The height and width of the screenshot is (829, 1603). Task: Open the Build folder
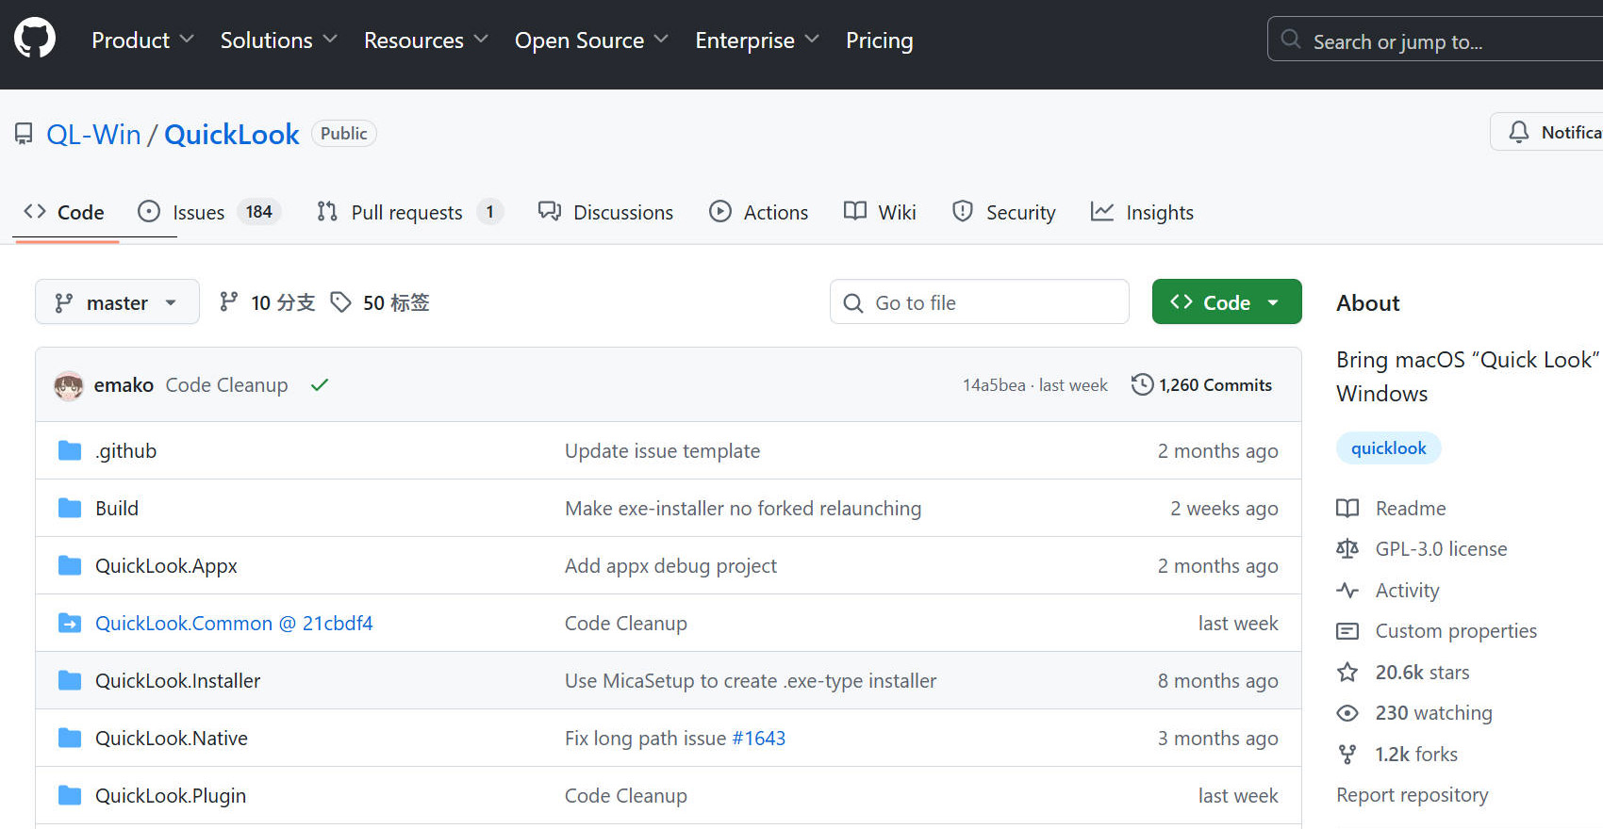click(x=117, y=509)
